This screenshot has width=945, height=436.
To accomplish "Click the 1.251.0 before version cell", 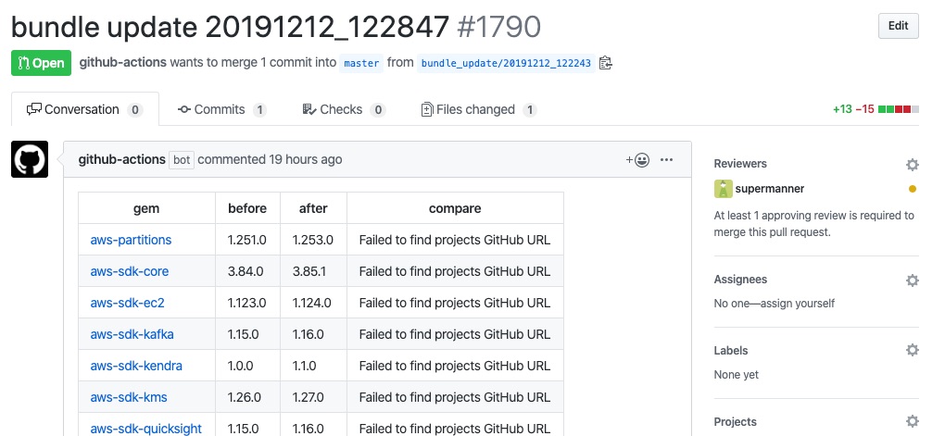I will coord(247,240).
